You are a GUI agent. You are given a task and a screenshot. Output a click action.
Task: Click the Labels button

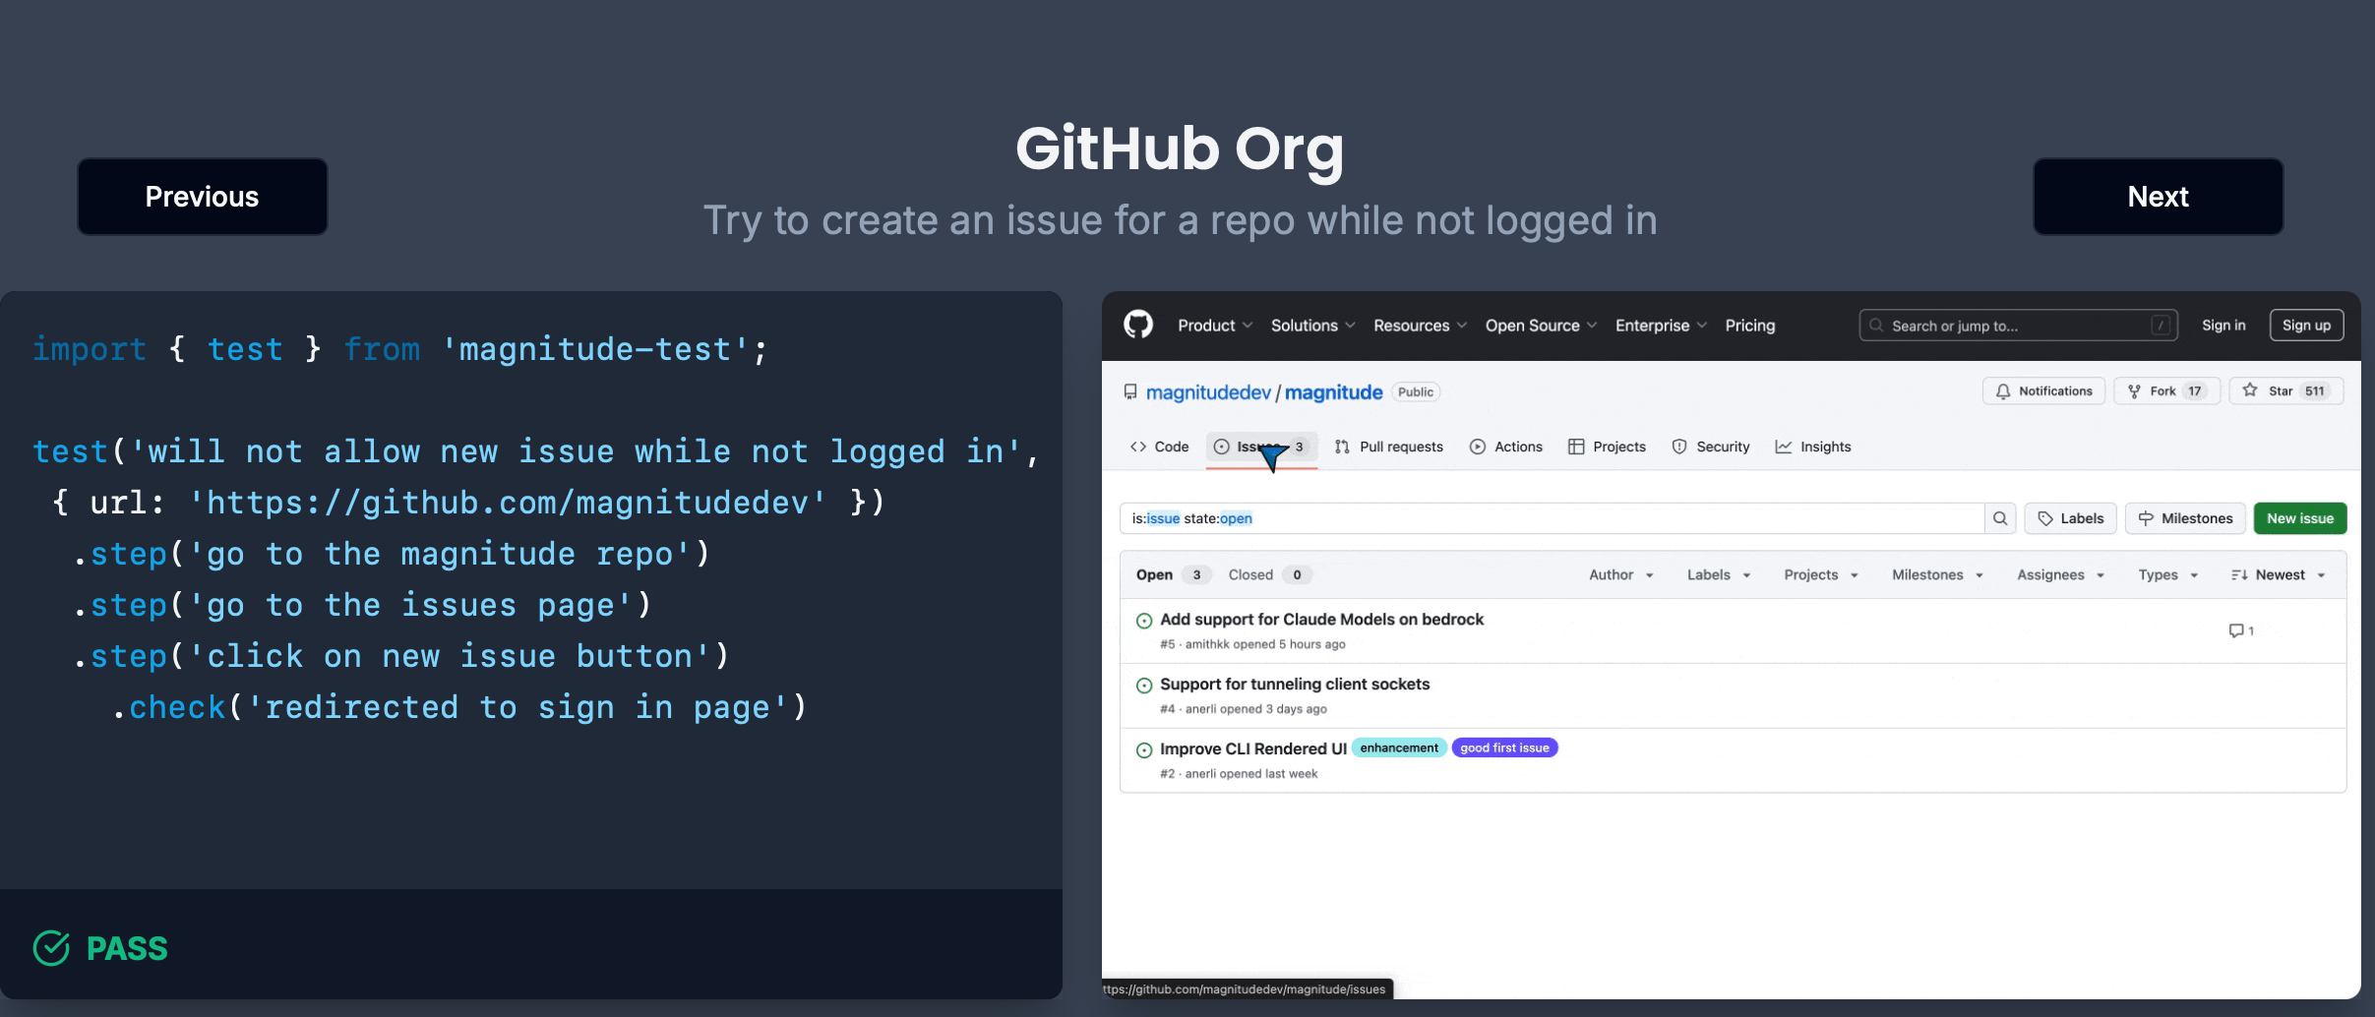tap(2071, 518)
